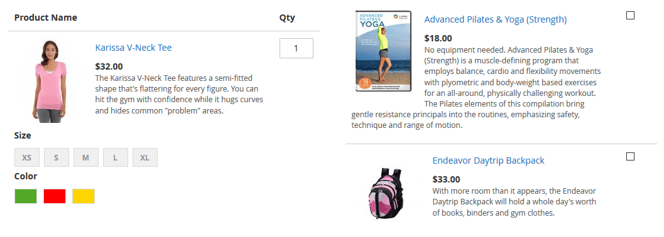The image size is (664, 237).
Task: Tick the checkbox for Advanced Pilates & Yoga
Action: [x=630, y=15]
